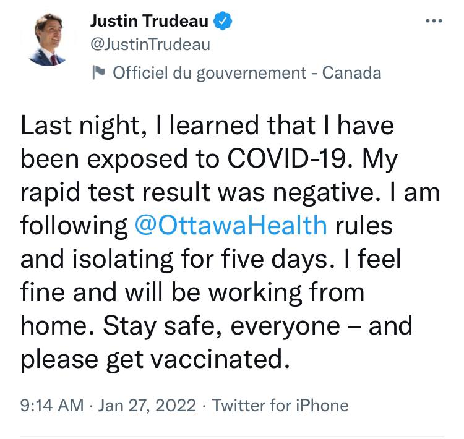Click 'please get vaccinated' in the tweet

click(x=155, y=358)
